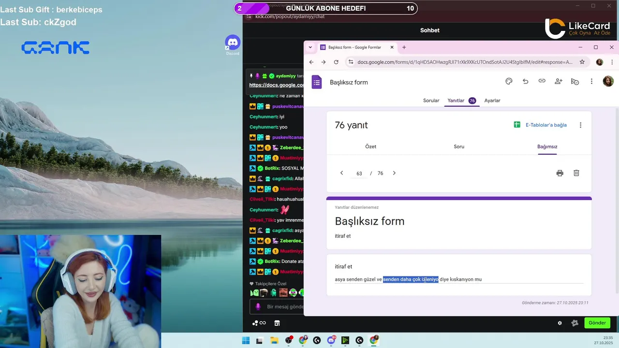Navigate back in Chrome
Screen dimensions: 619x348
(311, 62)
